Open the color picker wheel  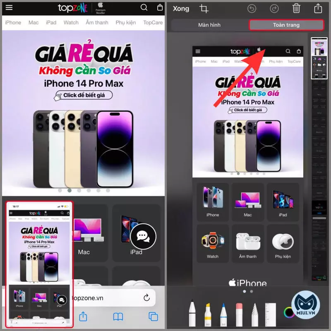(x=289, y=313)
